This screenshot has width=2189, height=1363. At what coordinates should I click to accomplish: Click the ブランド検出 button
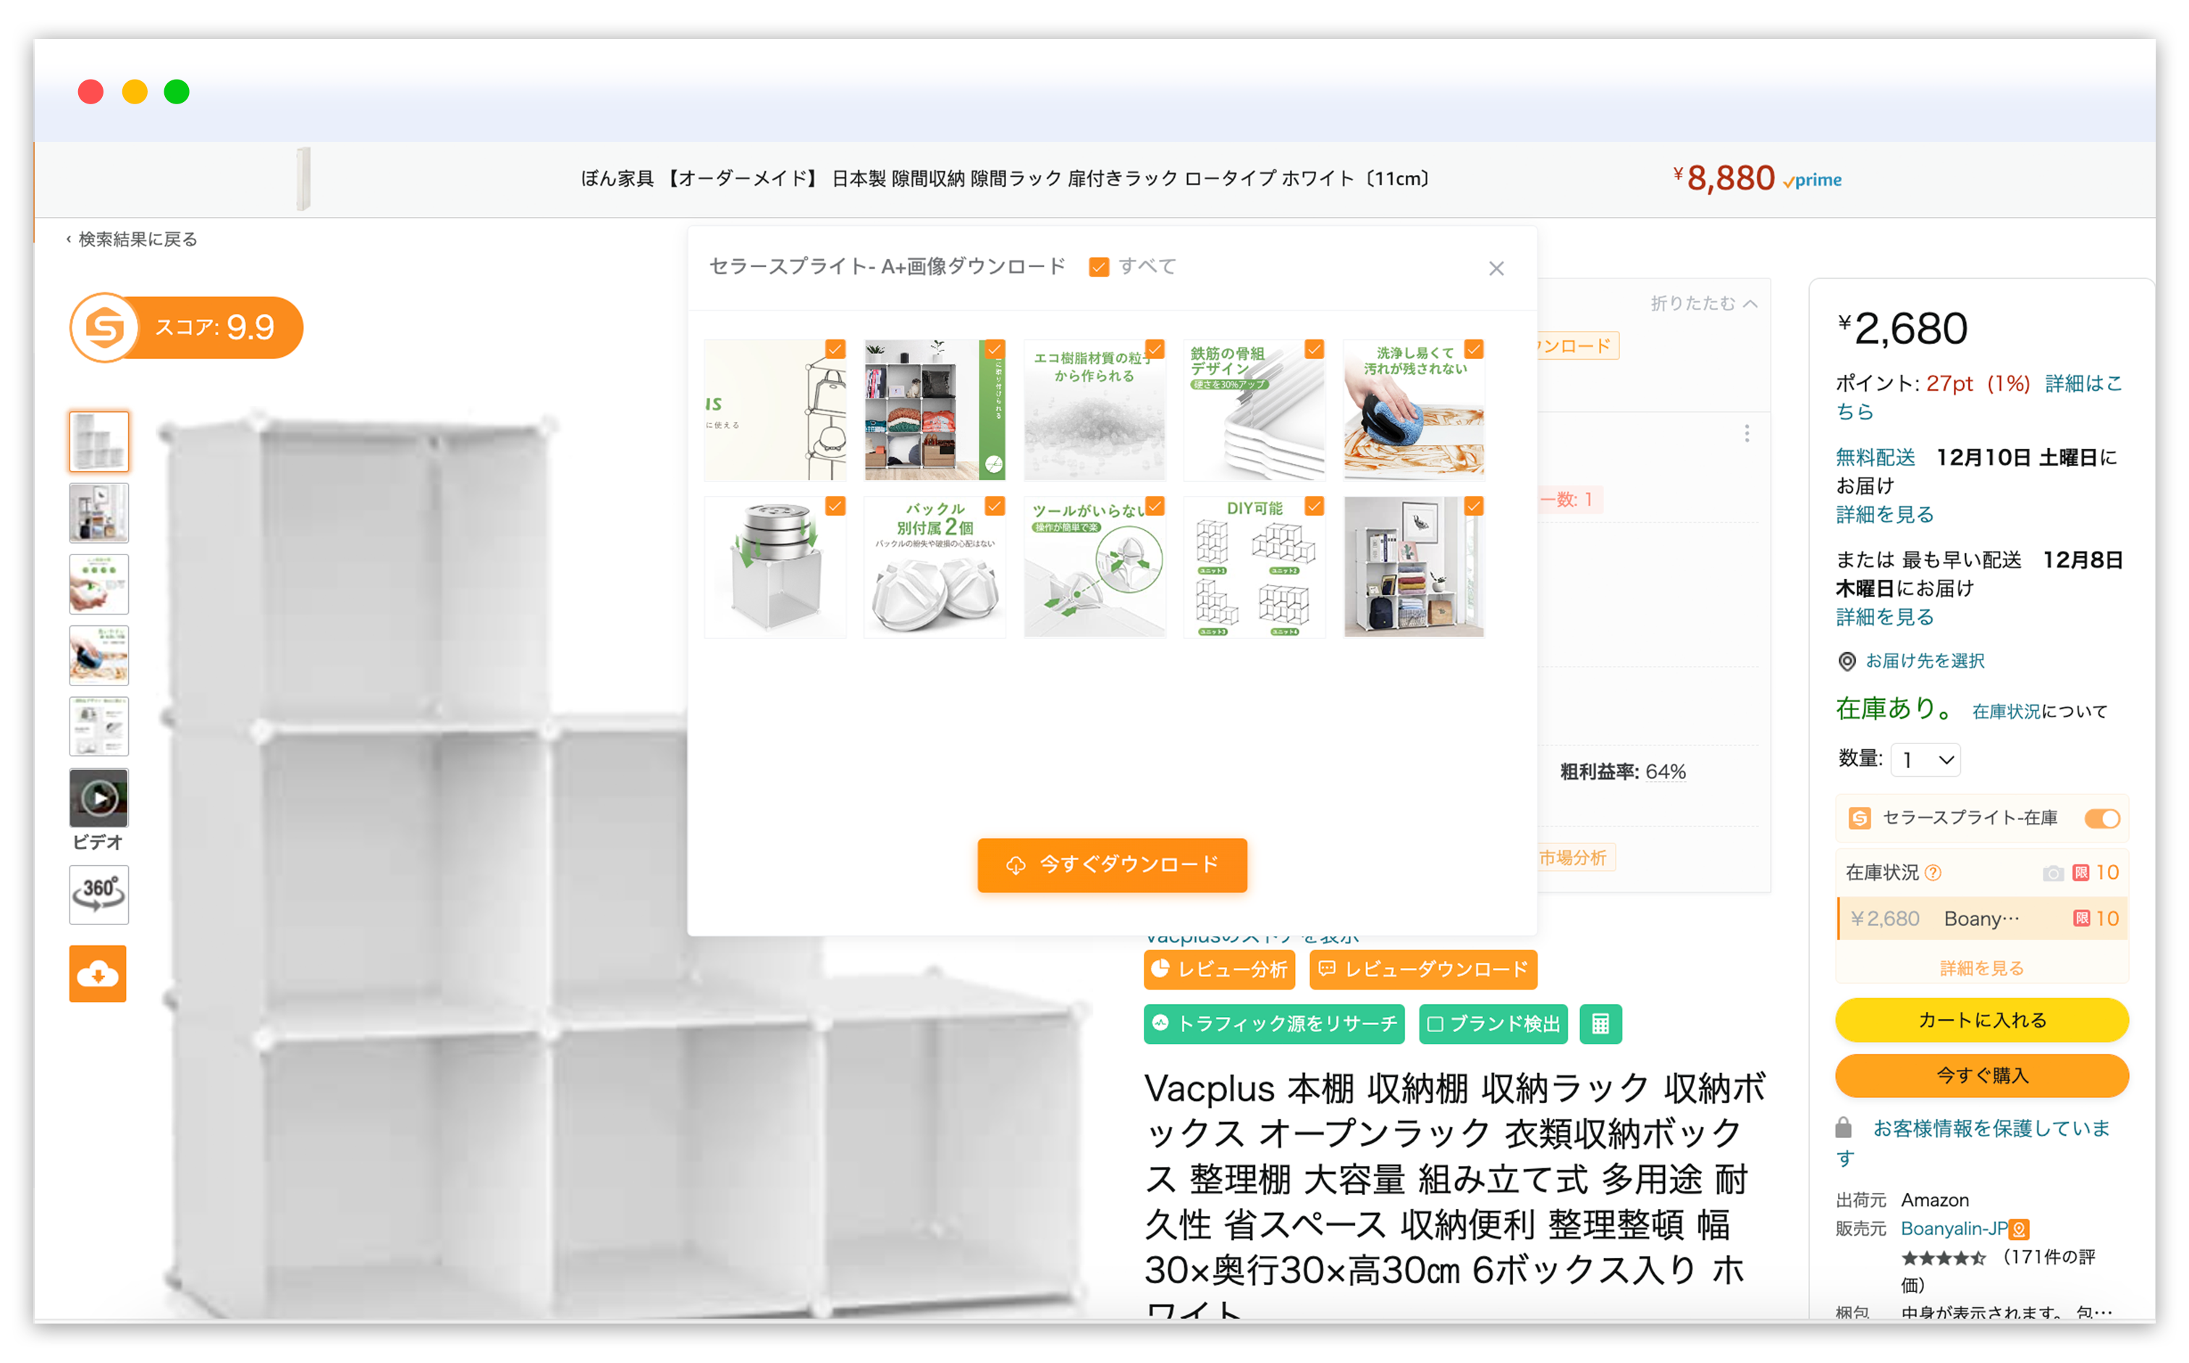pyautogui.click(x=1493, y=1024)
